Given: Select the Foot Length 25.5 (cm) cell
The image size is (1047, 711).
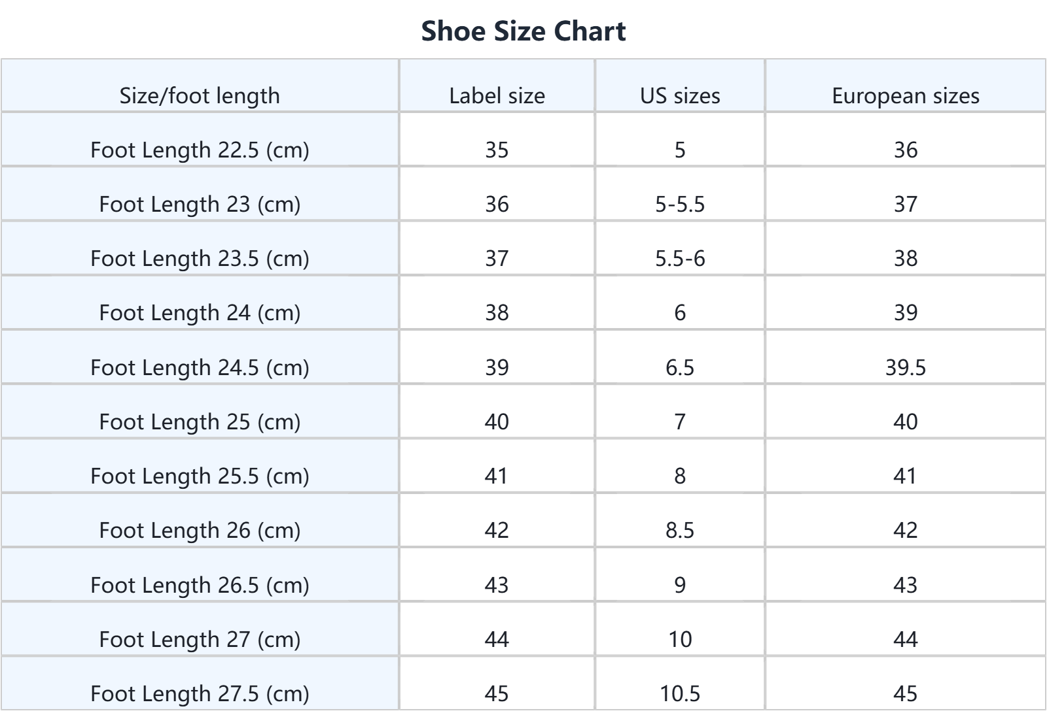Looking at the screenshot, I should pyautogui.click(x=200, y=476).
